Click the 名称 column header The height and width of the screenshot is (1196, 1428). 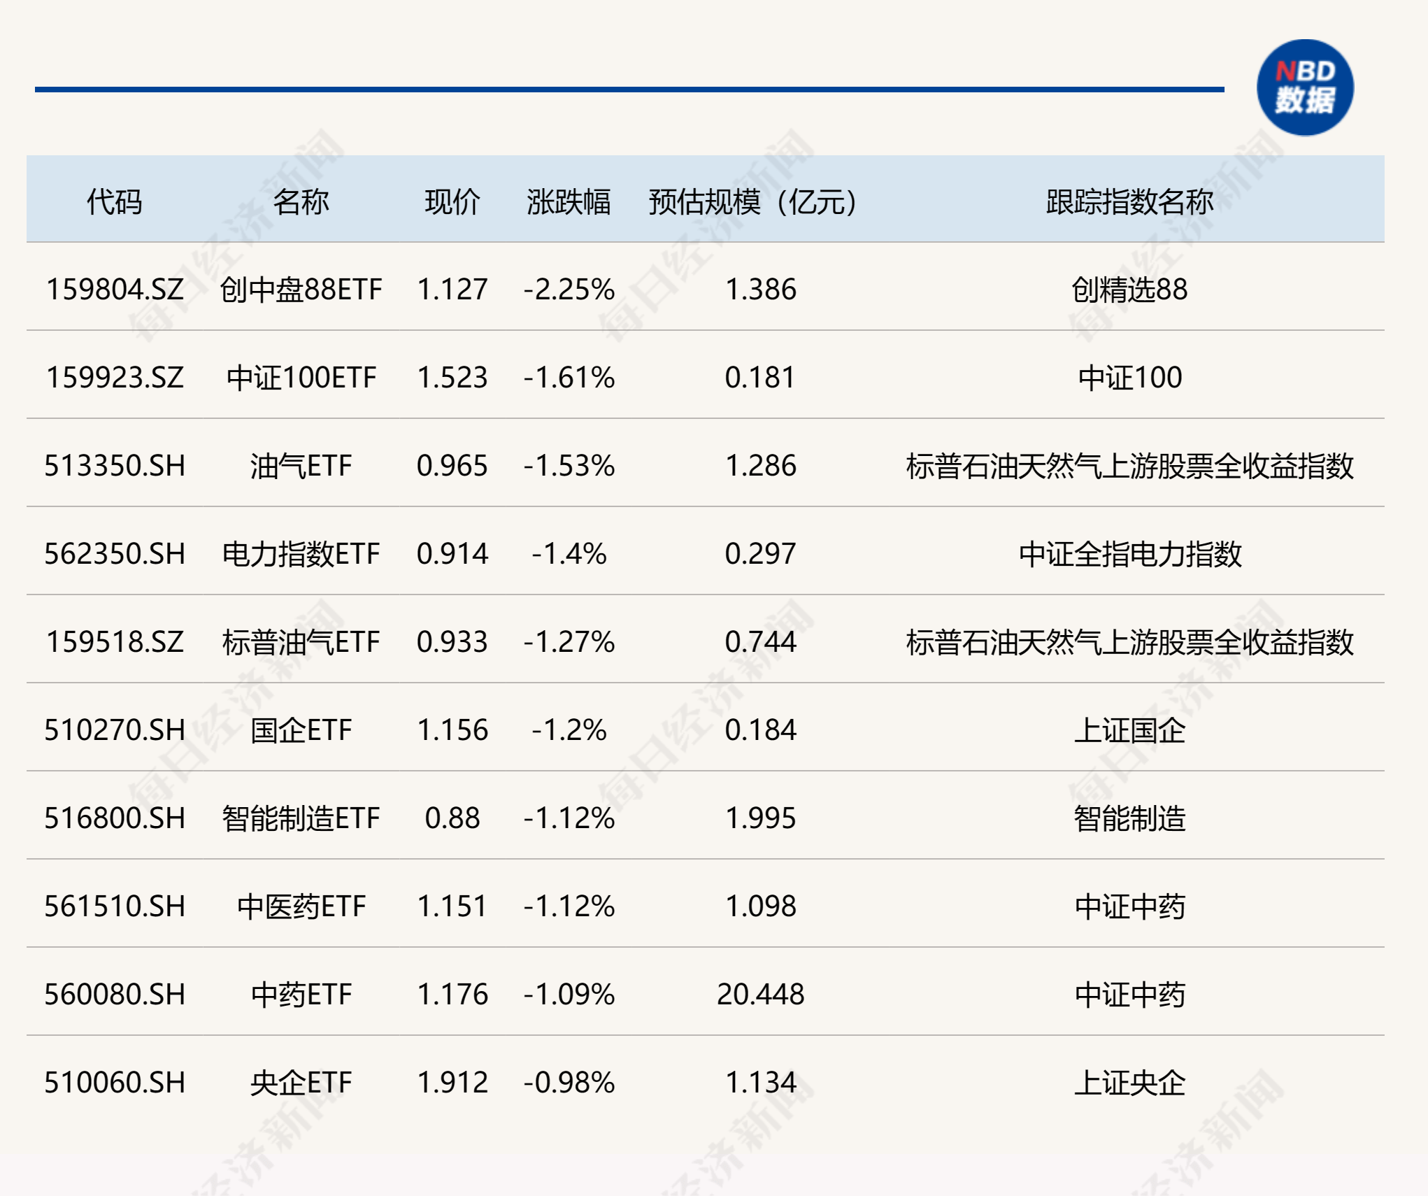click(301, 201)
